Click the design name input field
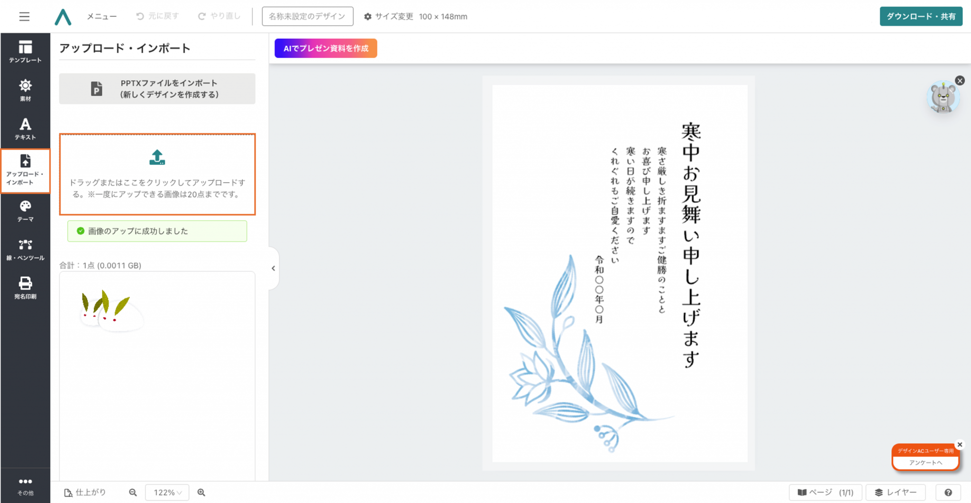Image resolution: width=971 pixels, height=503 pixels. coord(307,17)
